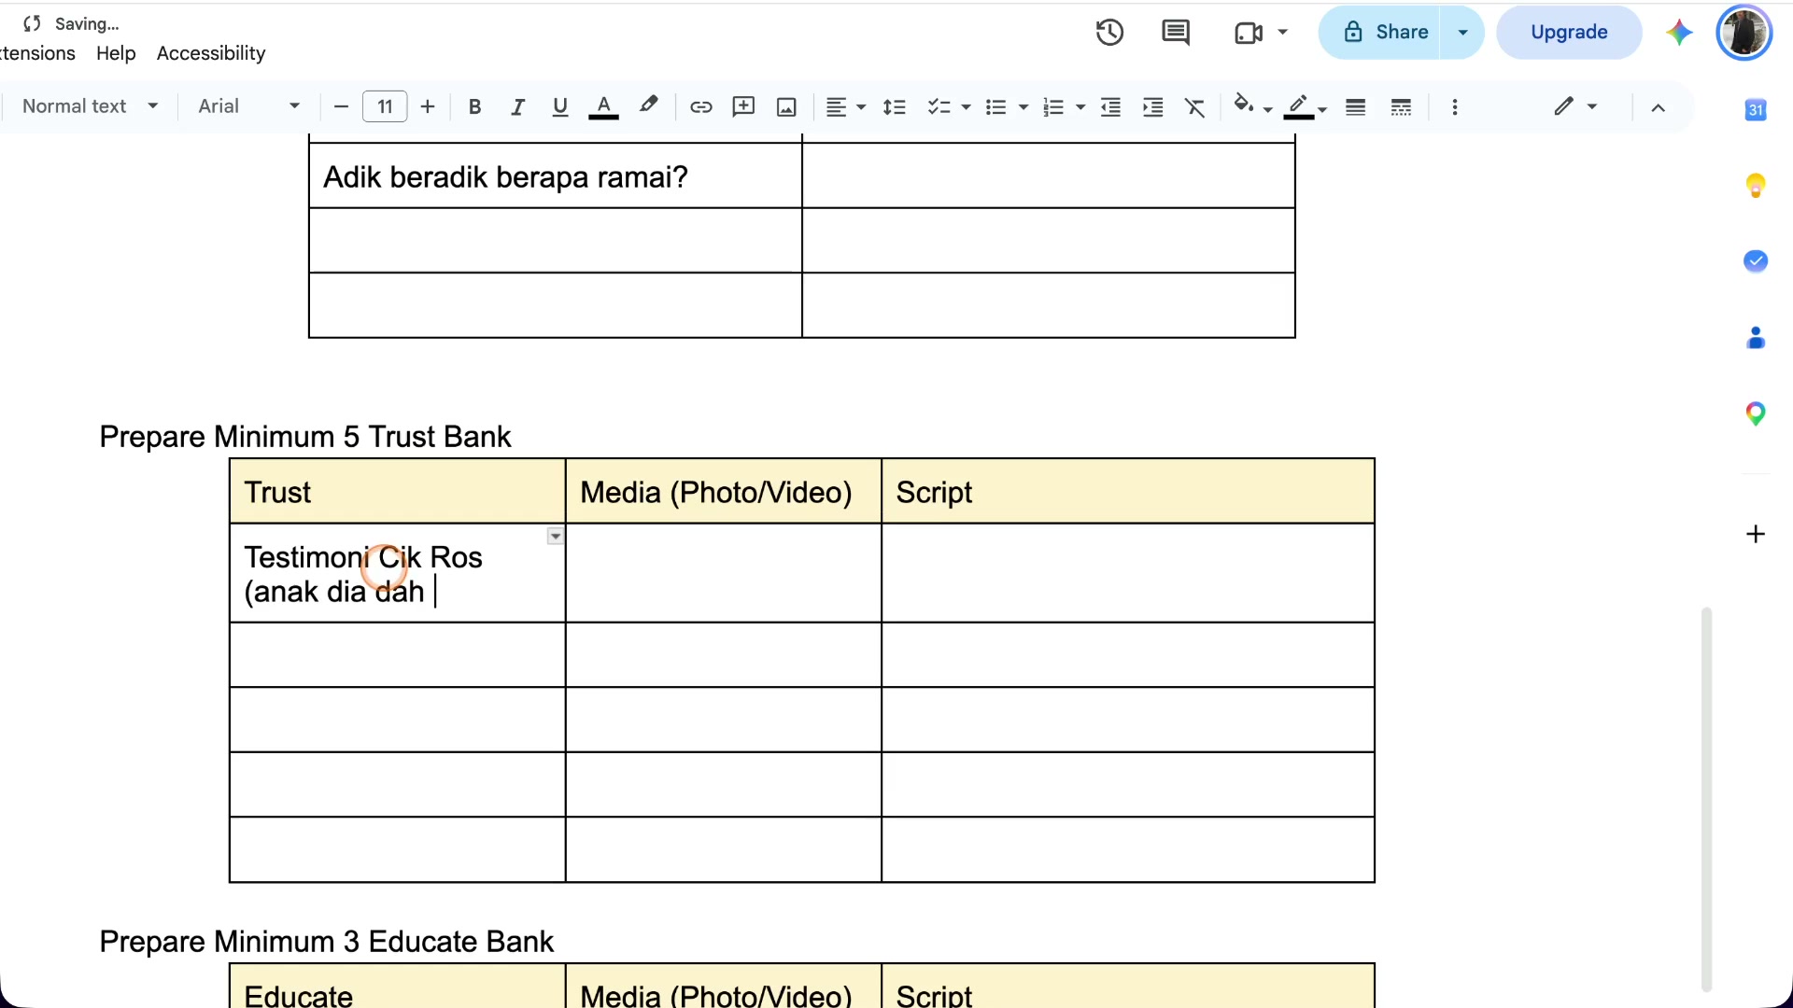The height and width of the screenshot is (1008, 1793).
Task: Open the table cell dropdown arrow
Action: pyautogui.click(x=556, y=536)
